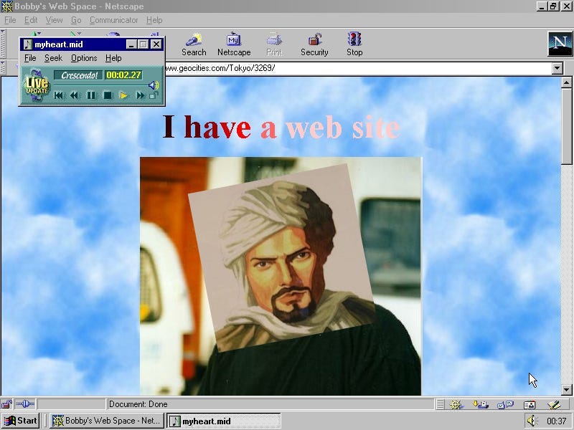Click the music note icon in myheart.mid title bar
This screenshot has height=430, width=574.
27,44
